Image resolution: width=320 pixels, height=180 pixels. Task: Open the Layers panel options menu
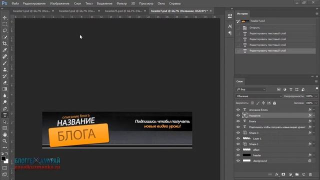pyautogui.click(x=316, y=81)
